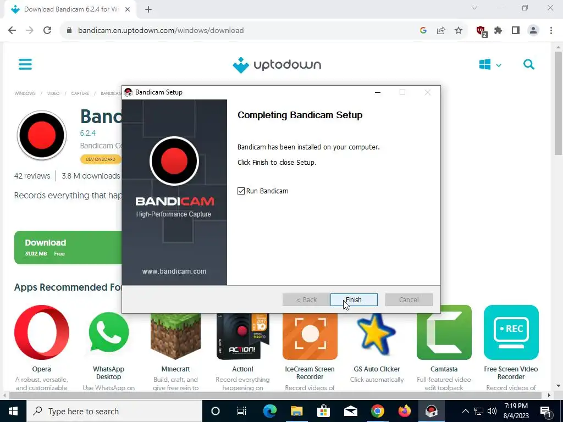This screenshot has width=563, height=422.
Task: Click Finish in Bandicam Setup
Action: pyautogui.click(x=354, y=299)
